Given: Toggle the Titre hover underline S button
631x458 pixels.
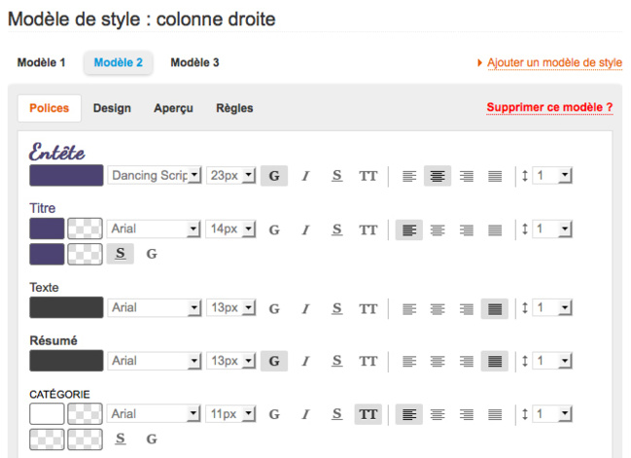Looking at the screenshot, I should 120,254.
